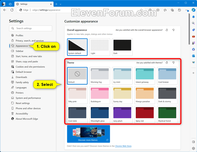Image resolution: width=197 pixels, height=152 pixels.
Task: Thumbs up for themes feedback
Action: pyautogui.click(x=167, y=62)
